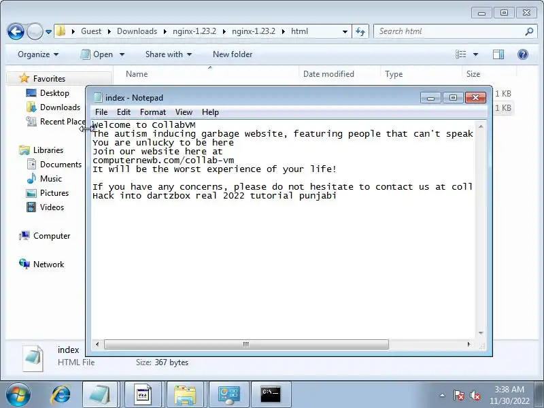Image resolution: width=544 pixels, height=408 pixels.
Task: Open the recent pages dropdown arrow
Action: point(48,31)
